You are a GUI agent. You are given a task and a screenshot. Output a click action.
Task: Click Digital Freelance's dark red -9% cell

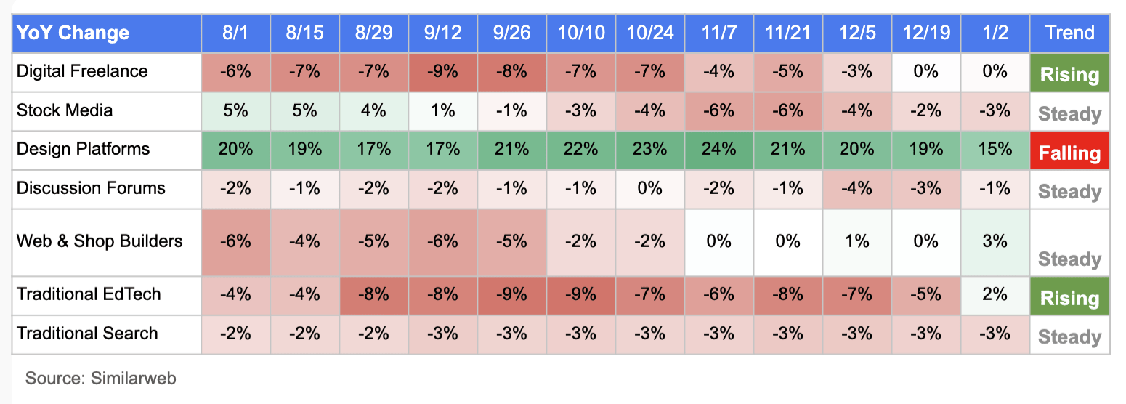click(x=442, y=71)
